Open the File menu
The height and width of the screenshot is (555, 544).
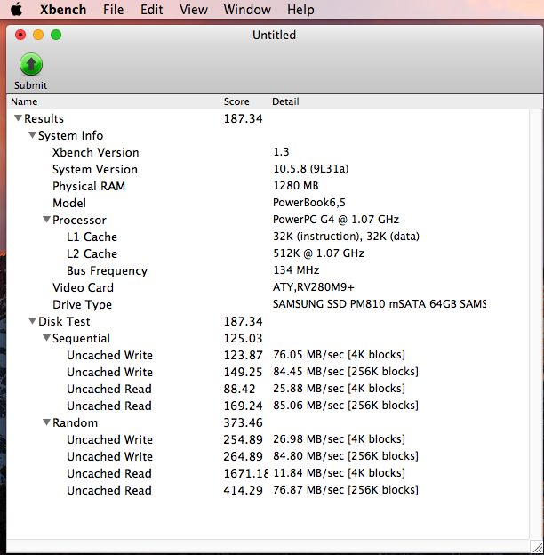click(113, 10)
